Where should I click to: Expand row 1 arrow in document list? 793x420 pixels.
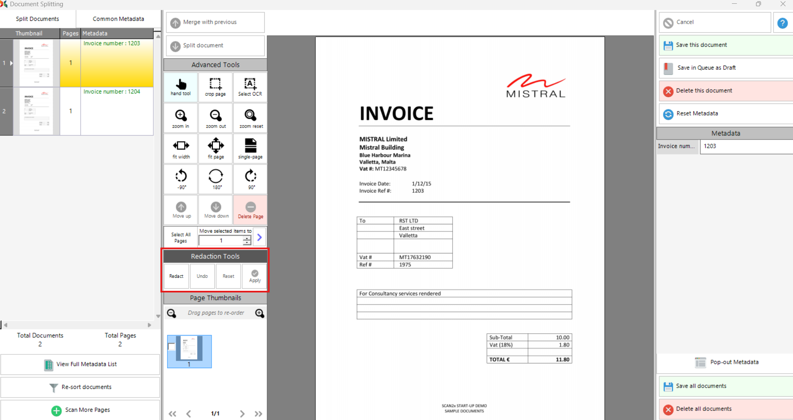tap(11, 63)
